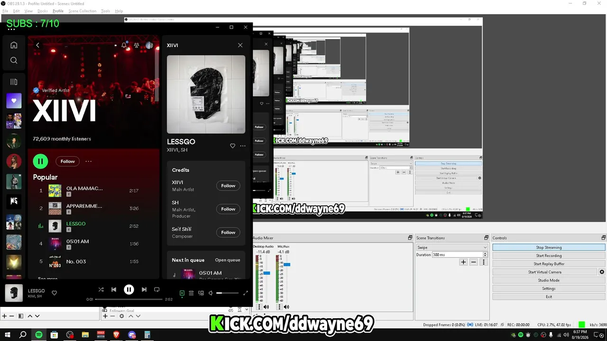The image size is (607, 341).
Task: Follow the artist XIIVI on artist page
Action: 67,162
